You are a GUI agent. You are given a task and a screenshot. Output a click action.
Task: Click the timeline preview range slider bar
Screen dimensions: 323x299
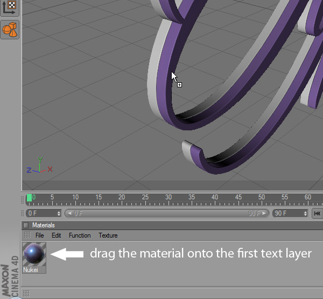(167, 213)
